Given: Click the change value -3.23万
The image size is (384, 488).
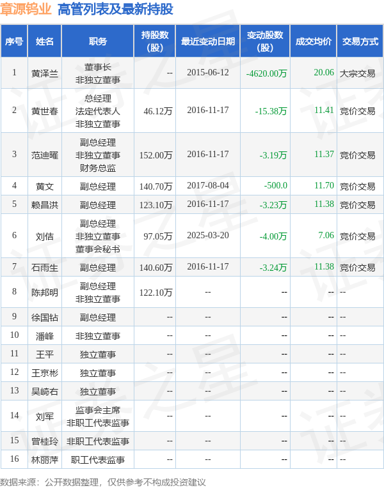Looking at the screenshot, I should click(x=273, y=205).
